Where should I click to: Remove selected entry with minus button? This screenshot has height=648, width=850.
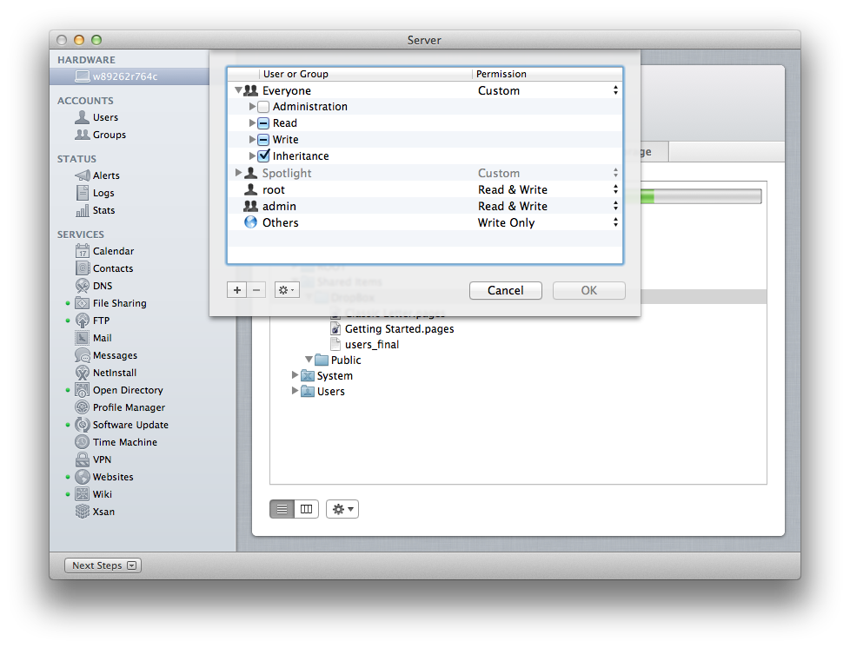256,290
